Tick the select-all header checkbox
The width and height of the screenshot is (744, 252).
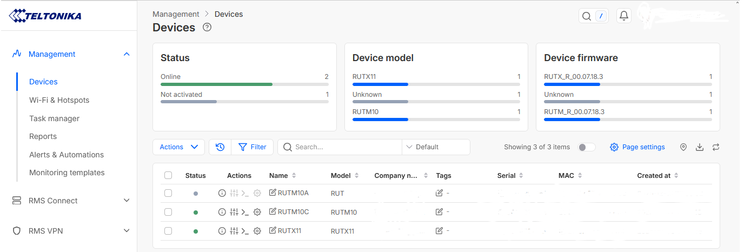pos(168,176)
